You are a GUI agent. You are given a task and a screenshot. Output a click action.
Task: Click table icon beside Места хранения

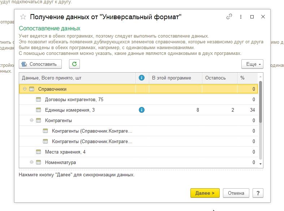click(39, 152)
